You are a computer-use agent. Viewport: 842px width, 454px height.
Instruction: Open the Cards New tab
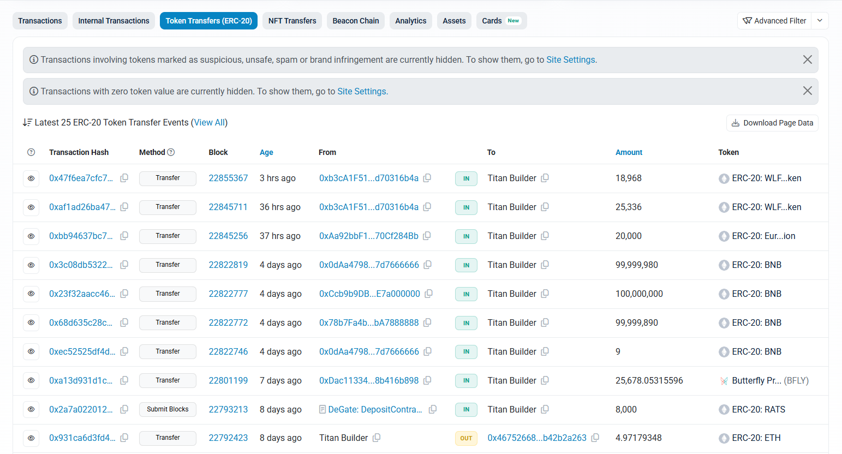(501, 21)
